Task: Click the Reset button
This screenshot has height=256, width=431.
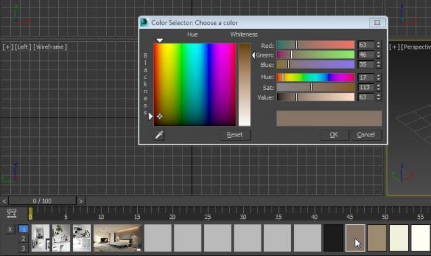Action: (x=235, y=134)
